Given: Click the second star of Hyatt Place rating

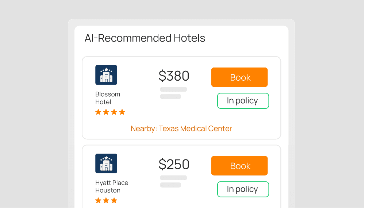Looking at the screenshot, I should (106, 200).
